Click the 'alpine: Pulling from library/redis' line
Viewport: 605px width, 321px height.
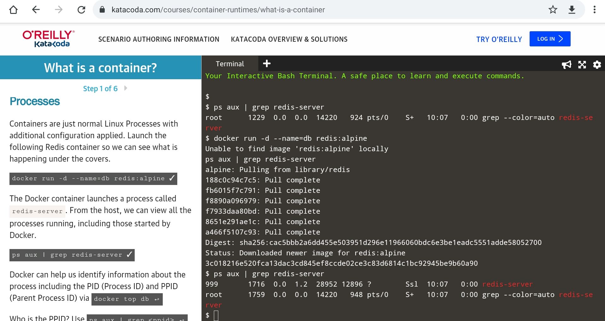[278, 169]
